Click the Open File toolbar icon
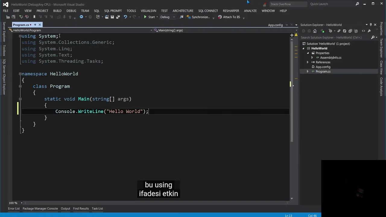Image resolution: width=386 pixels, height=217 pixels. point(107,17)
